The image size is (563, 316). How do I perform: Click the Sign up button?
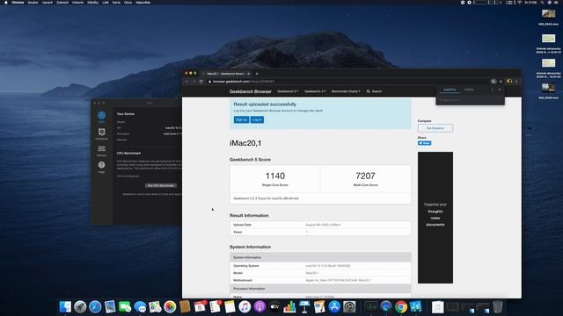241,119
